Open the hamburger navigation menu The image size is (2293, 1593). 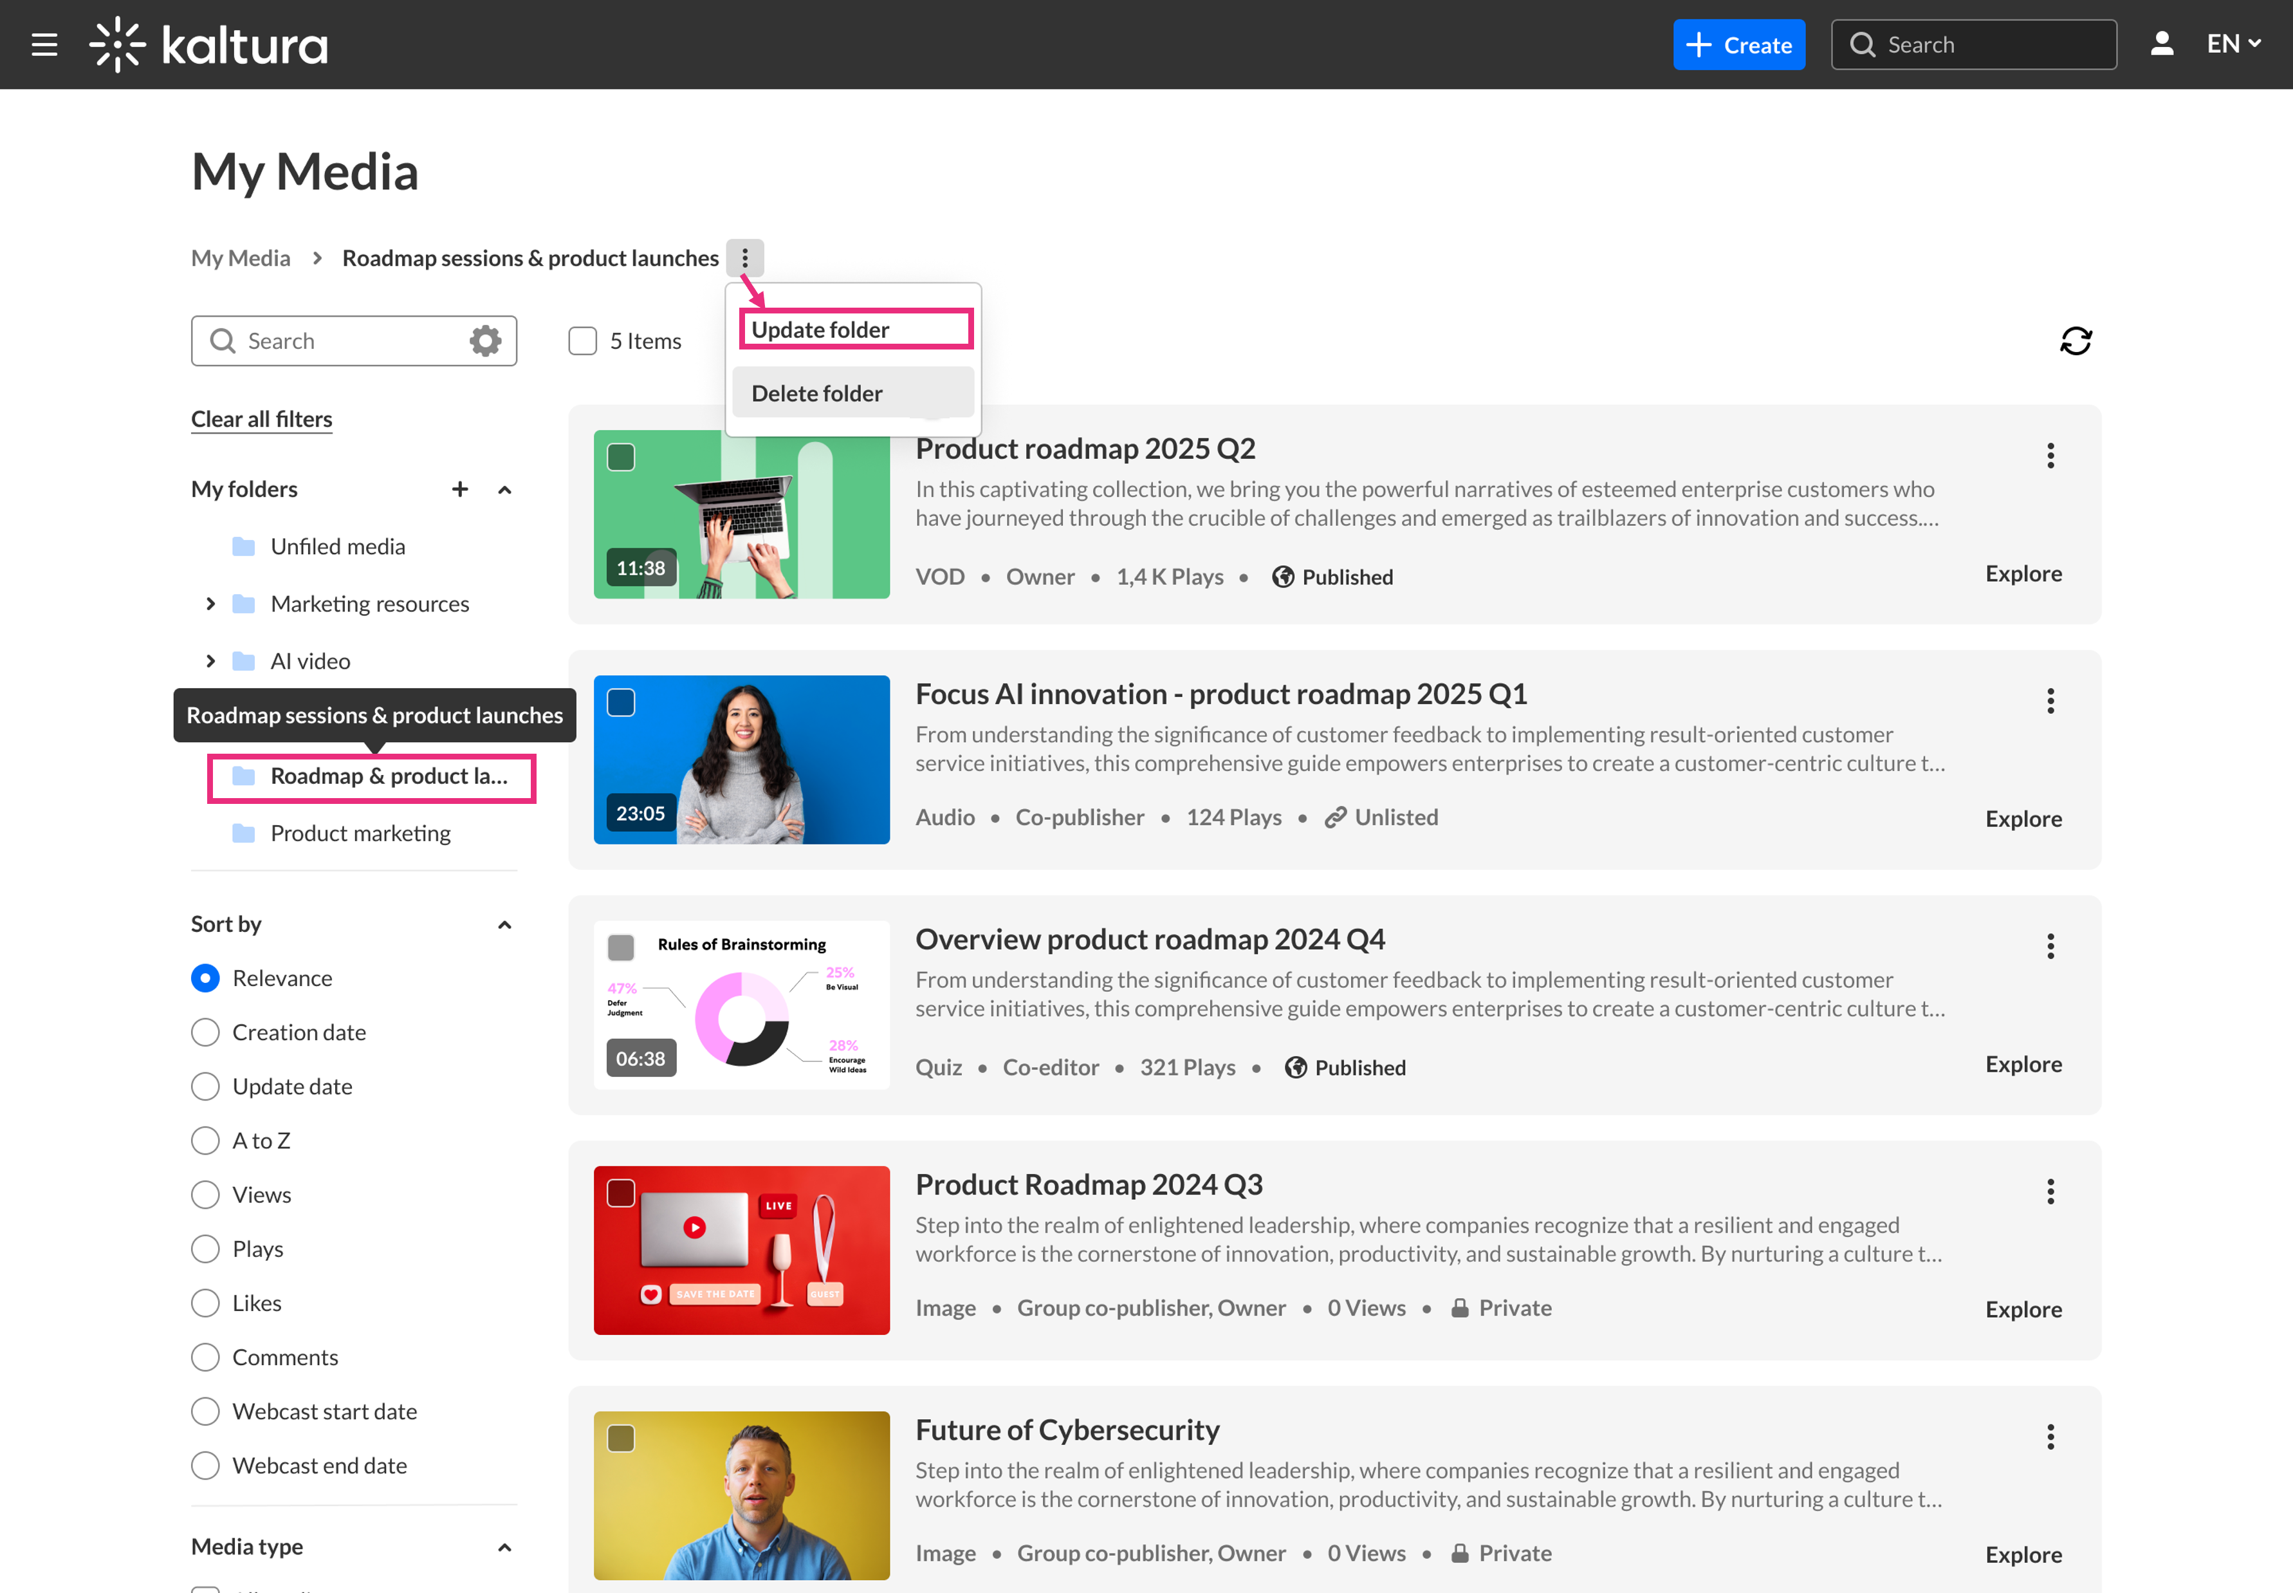tap(44, 45)
